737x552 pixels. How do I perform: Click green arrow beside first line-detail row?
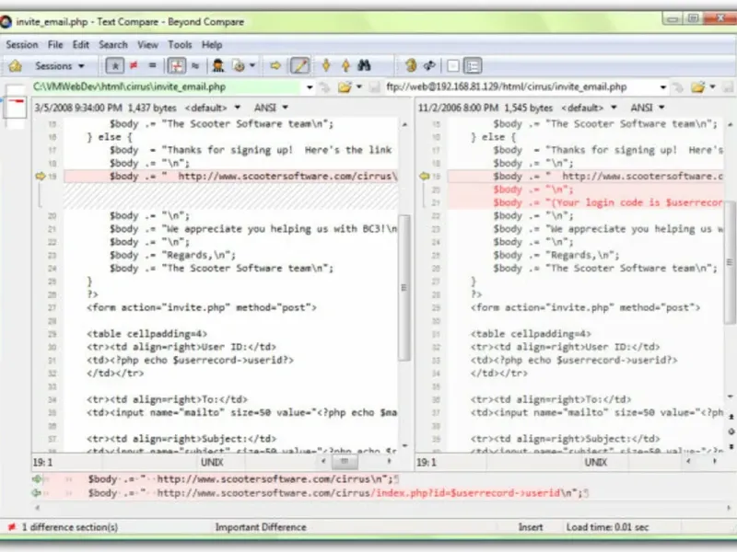click(x=37, y=479)
